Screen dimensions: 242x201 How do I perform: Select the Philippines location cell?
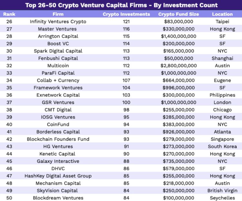(x=222, y=95)
